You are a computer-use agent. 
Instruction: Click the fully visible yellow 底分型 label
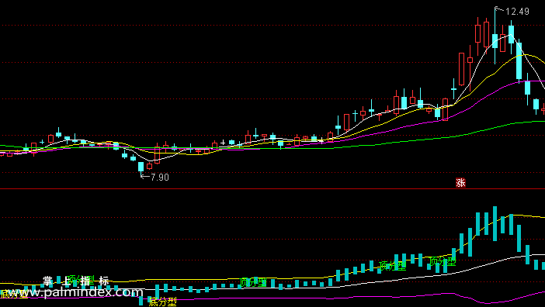[163, 302]
